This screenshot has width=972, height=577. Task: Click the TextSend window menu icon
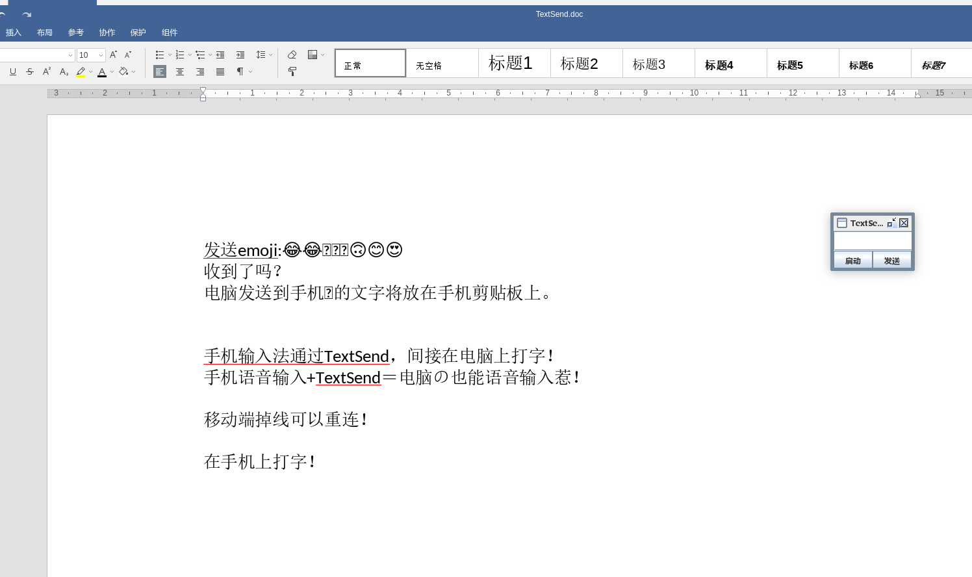click(x=842, y=223)
